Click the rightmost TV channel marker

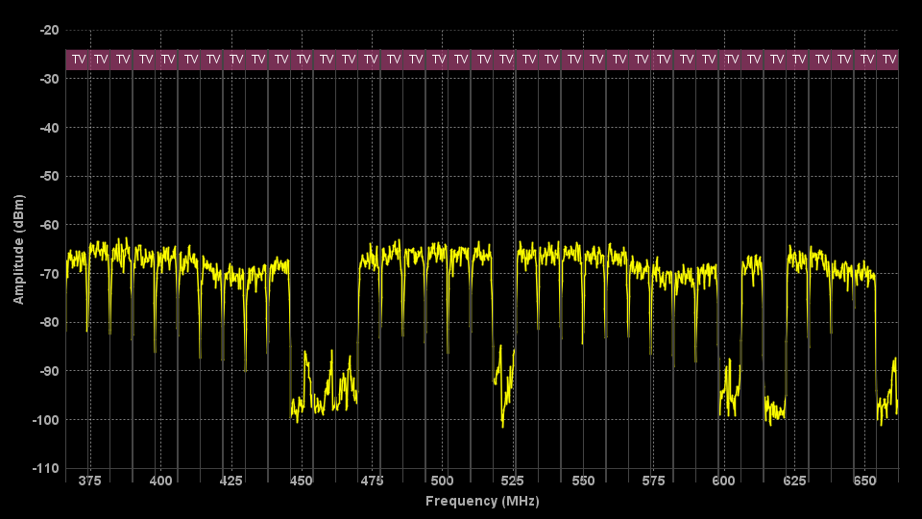pos(889,60)
